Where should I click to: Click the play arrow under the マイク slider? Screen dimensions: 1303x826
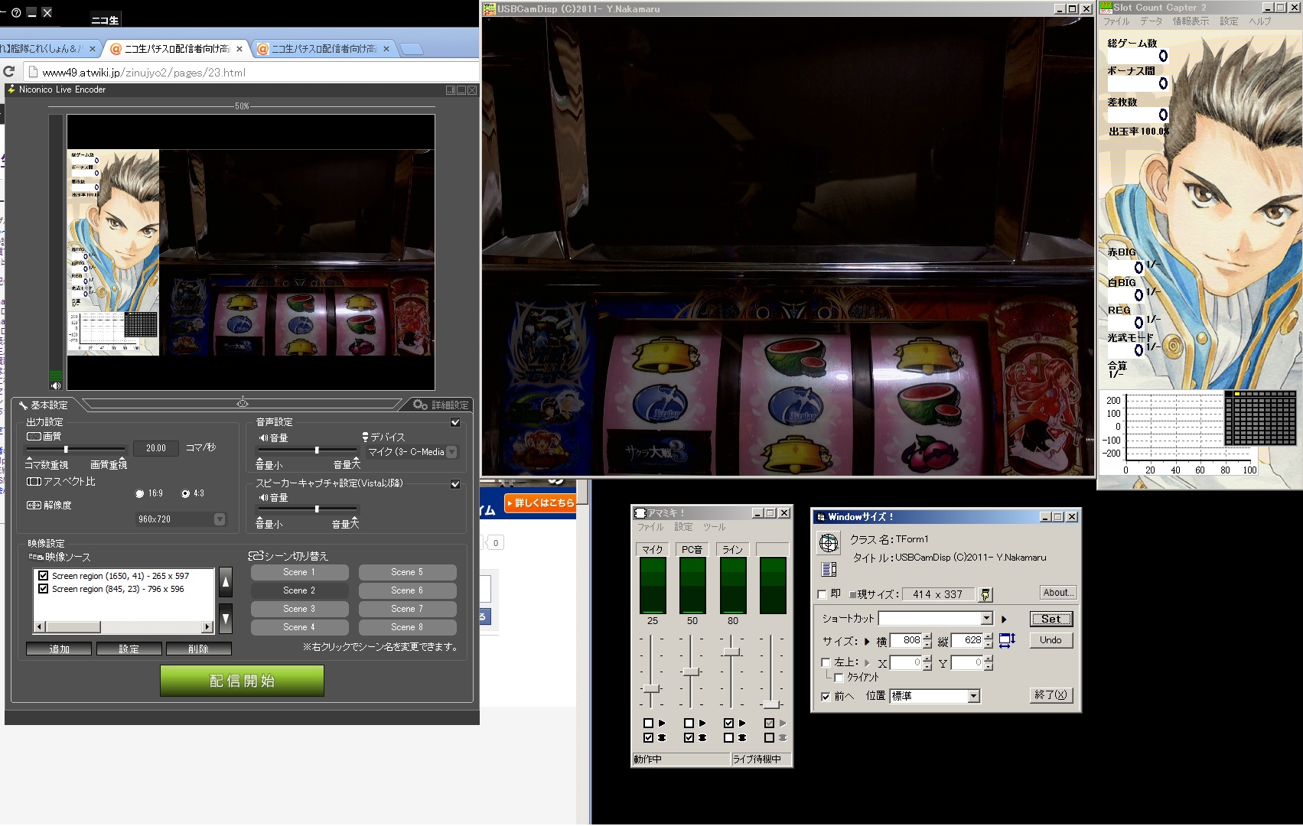coord(662,723)
